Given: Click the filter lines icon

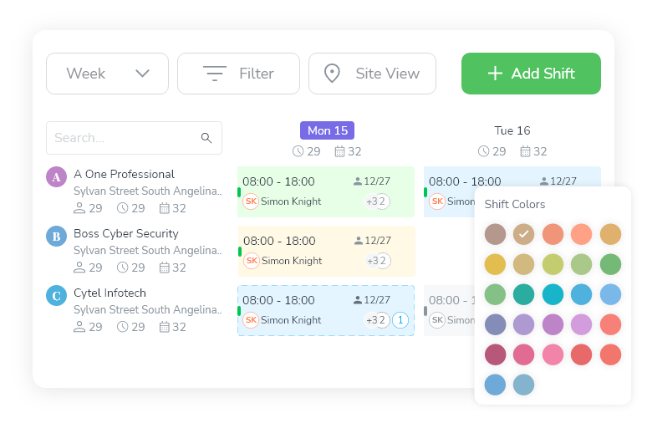Looking at the screenshot, I should tap(215, 74).
